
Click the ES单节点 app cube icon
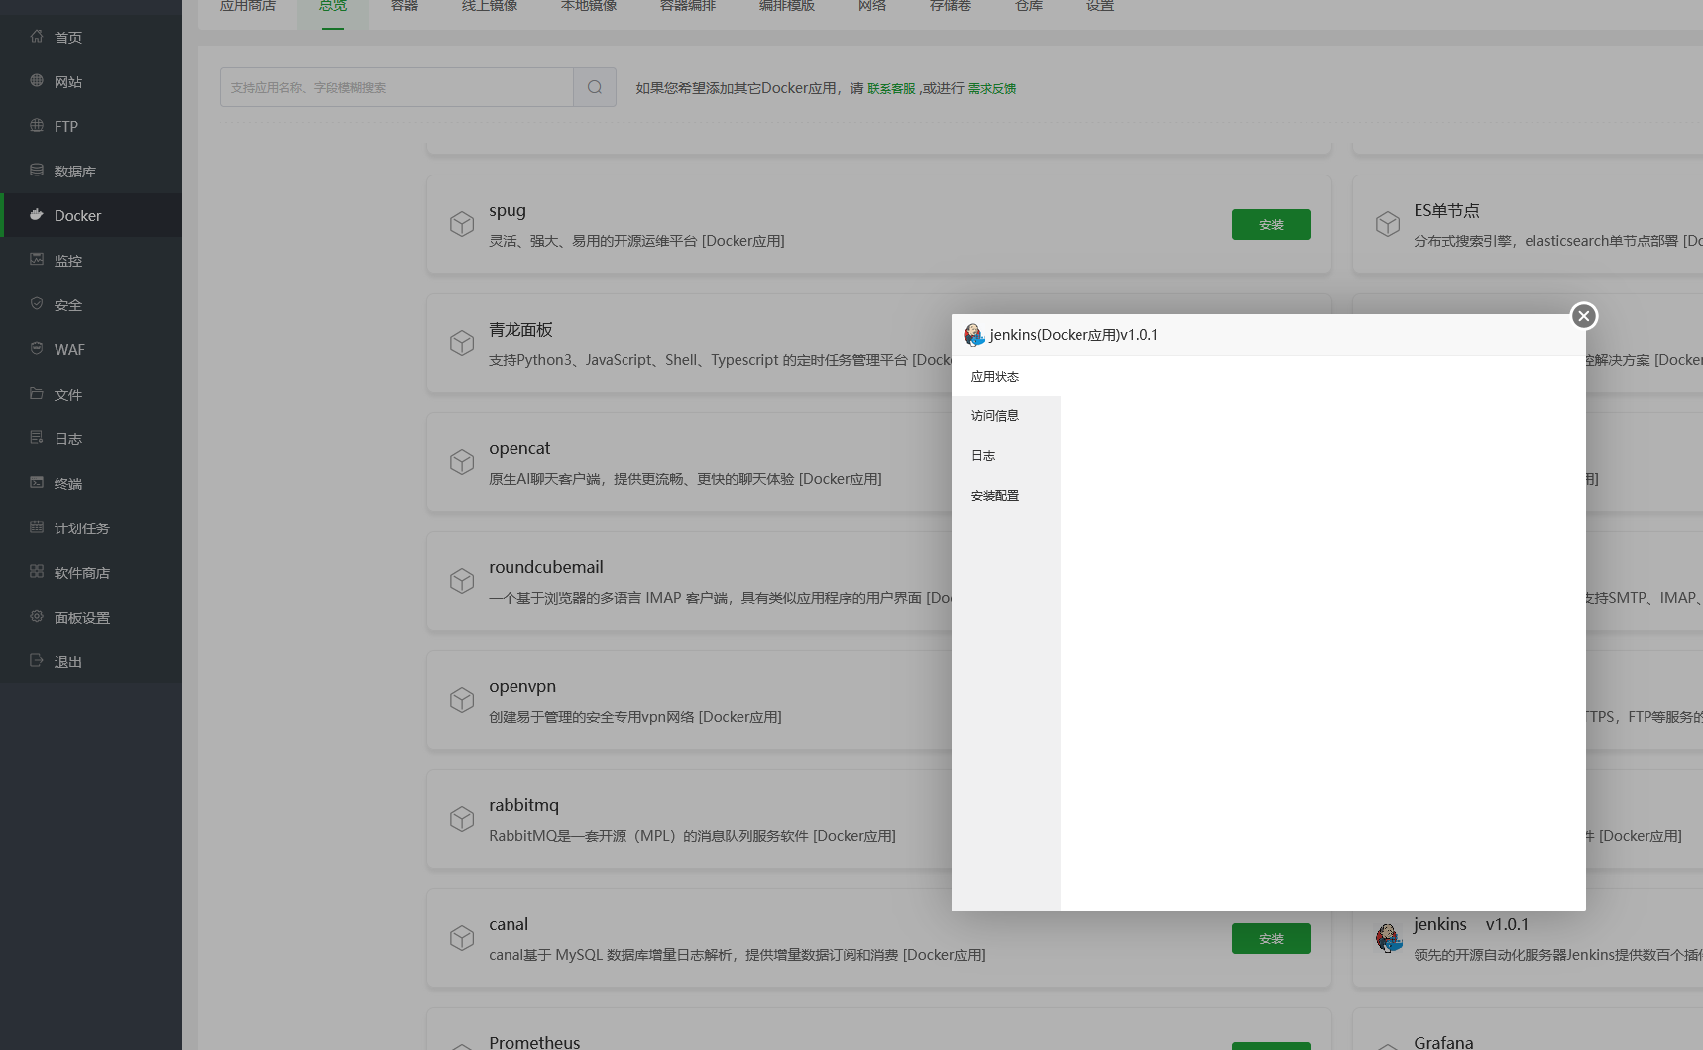click(1388, 224)
